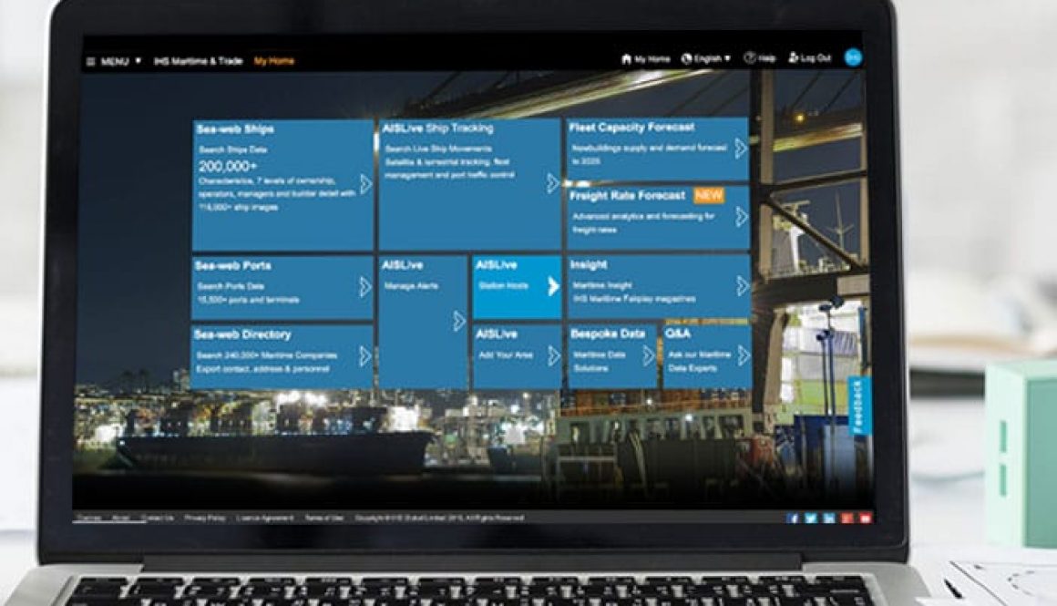Click the Station Hosts text
The width and height of the screenshot is (1057, 606).
[x=504, y=286]
